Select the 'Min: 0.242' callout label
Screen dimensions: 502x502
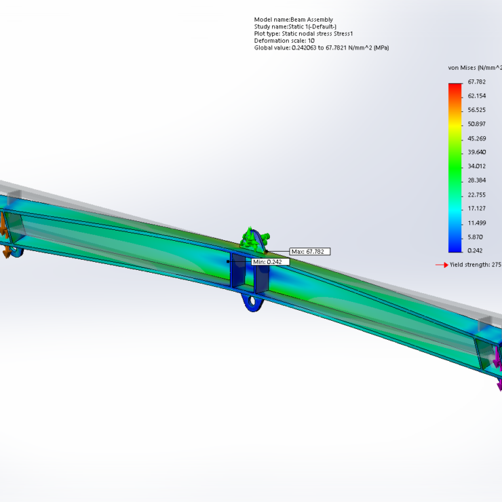[x=270, y=262]
